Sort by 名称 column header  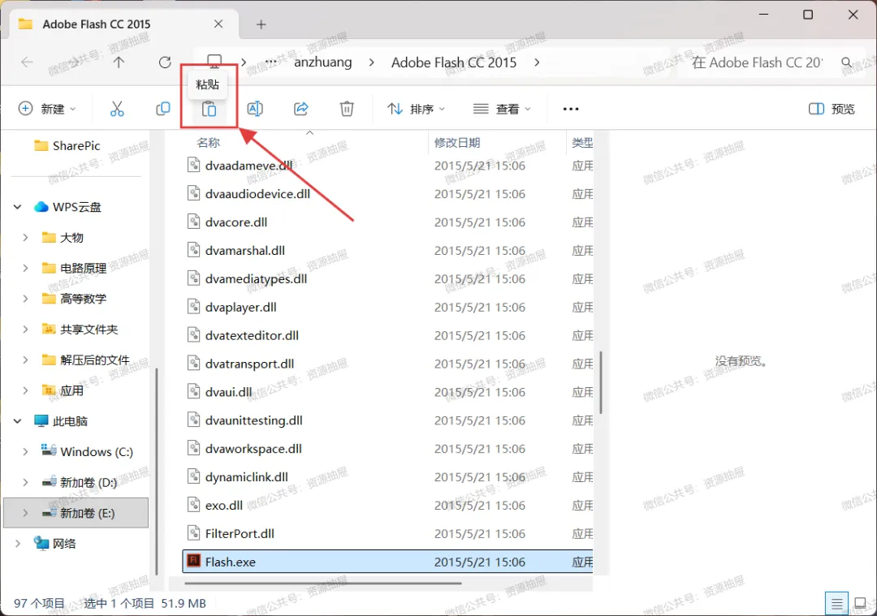pos(208,143)
